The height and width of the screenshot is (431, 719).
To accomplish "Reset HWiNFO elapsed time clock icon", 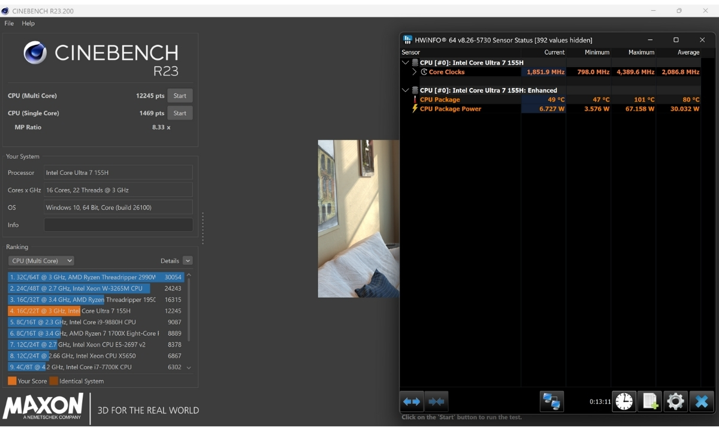I will tap(624, 401).
